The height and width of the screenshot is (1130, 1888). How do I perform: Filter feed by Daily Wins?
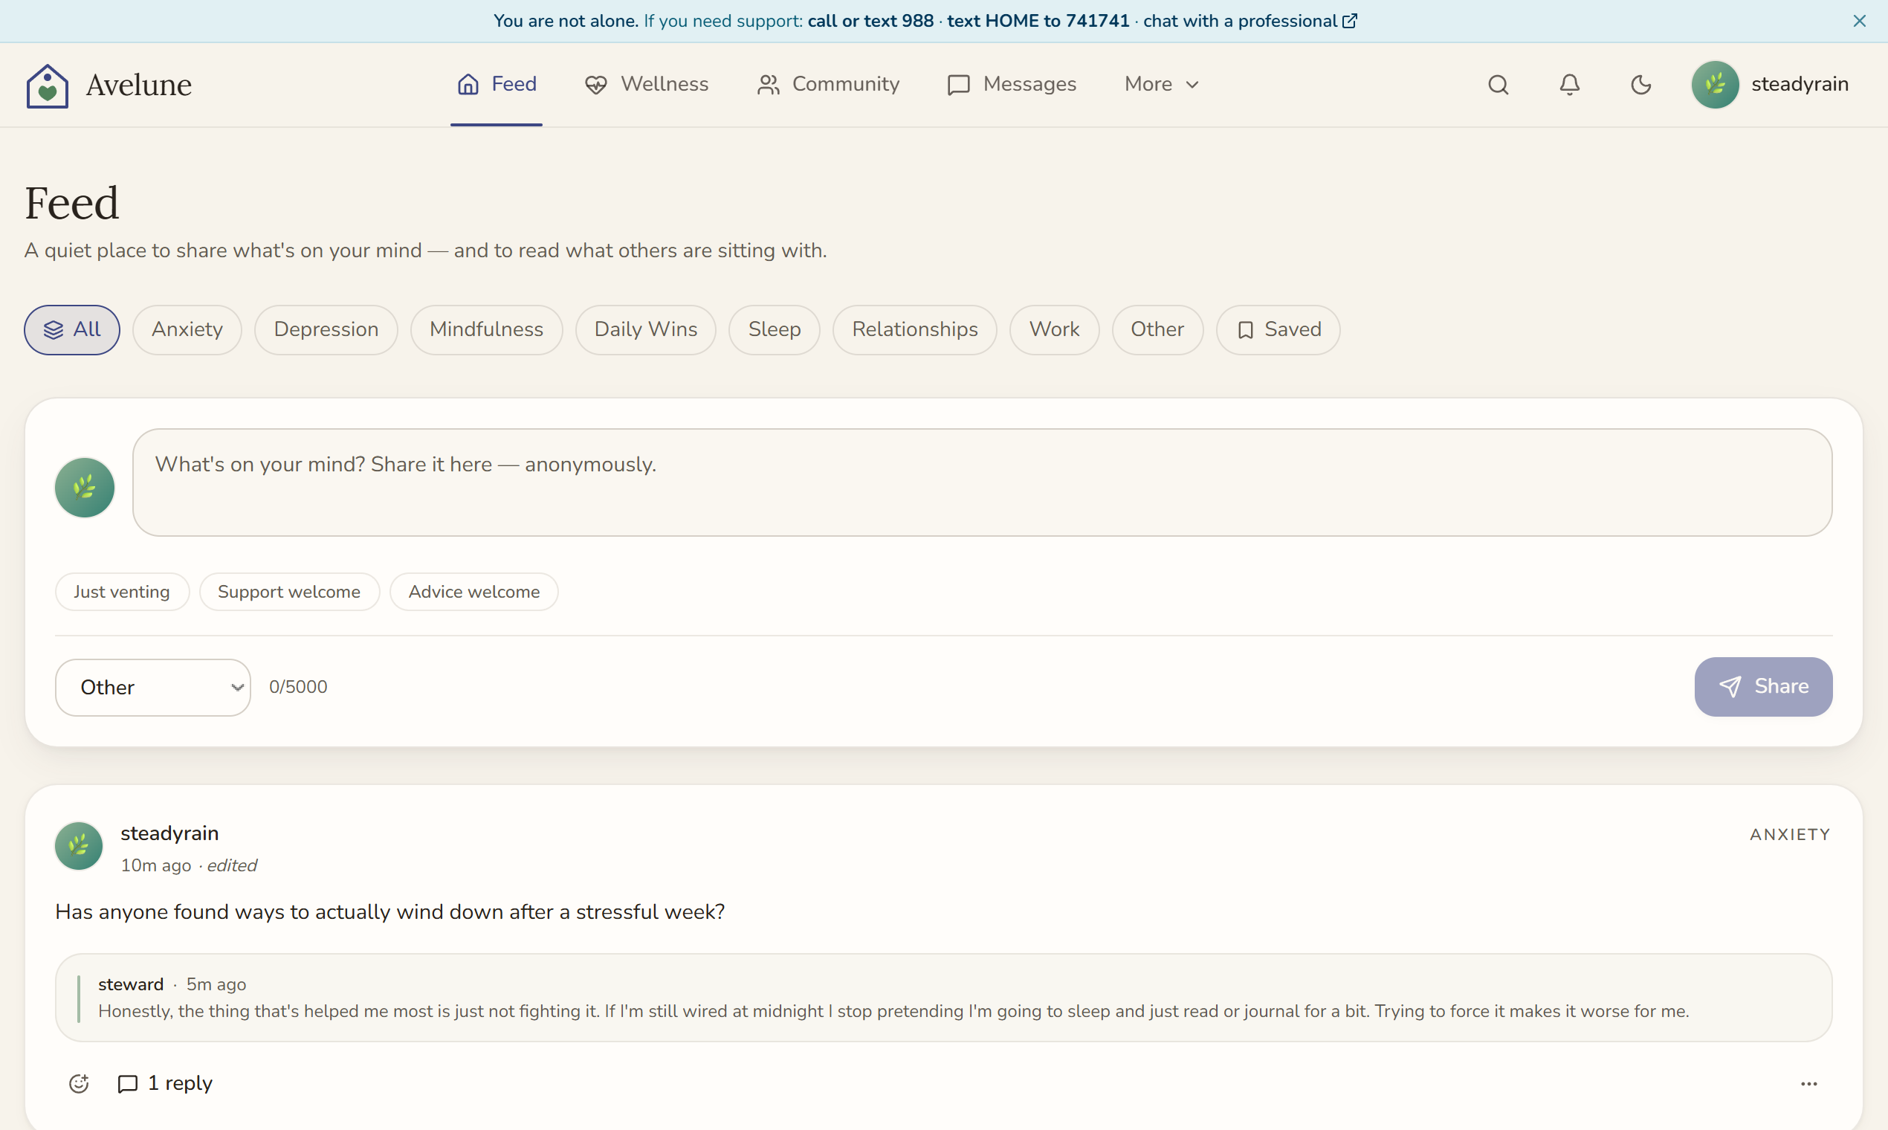coord(646,330)
